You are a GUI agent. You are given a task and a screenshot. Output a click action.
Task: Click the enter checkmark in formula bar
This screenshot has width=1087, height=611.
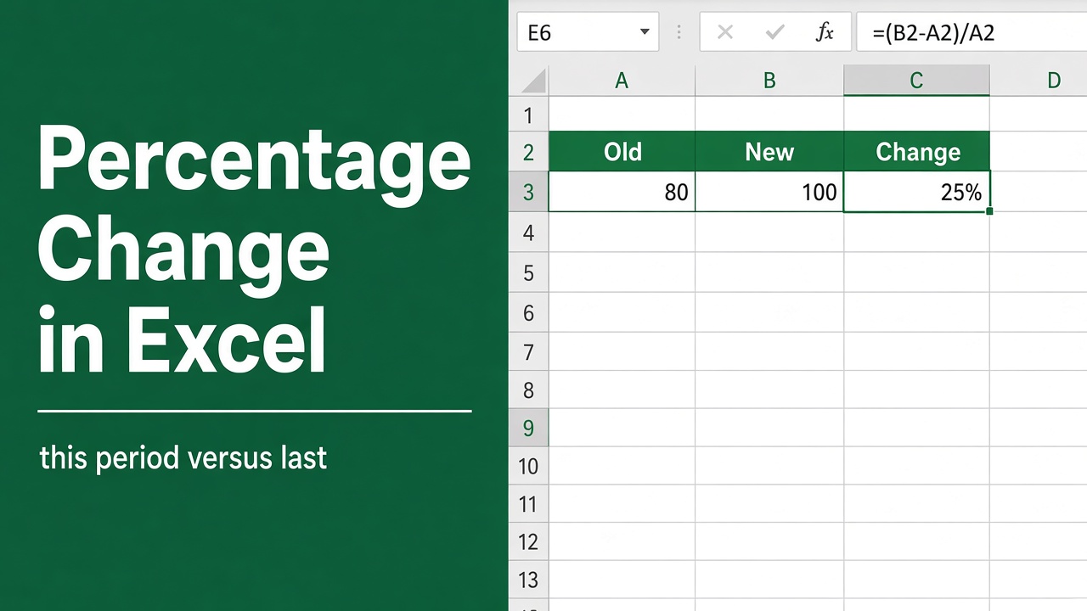pos(774,32)
